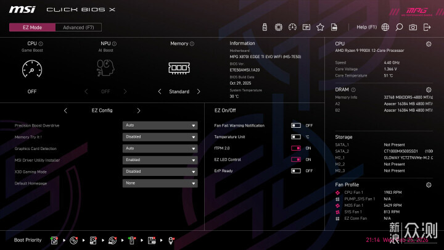Image resolution: width=444 pixels, height=250 pixels.
Task: Click the left arrow beside EZ Config
Action: click(x=65, y=110)
